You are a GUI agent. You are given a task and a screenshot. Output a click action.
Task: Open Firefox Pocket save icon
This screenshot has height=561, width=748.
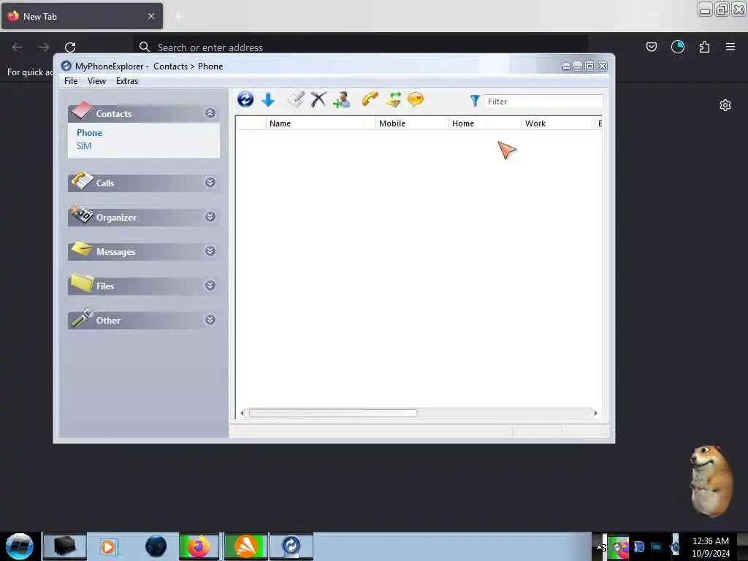pyautogui.click(x=651, y=47)
